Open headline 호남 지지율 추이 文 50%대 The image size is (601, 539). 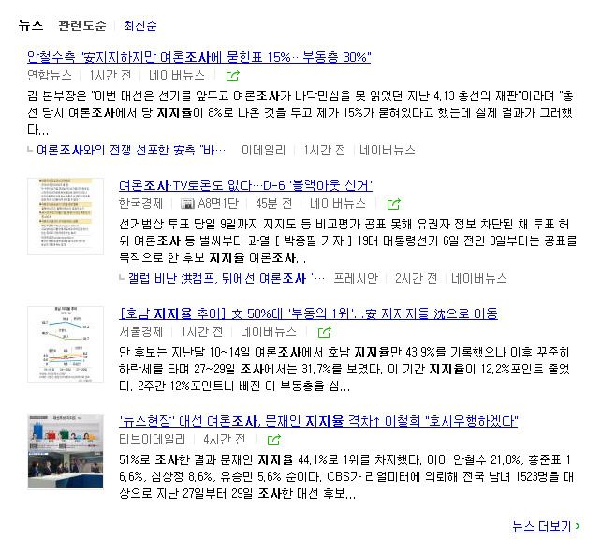point(308,313)
